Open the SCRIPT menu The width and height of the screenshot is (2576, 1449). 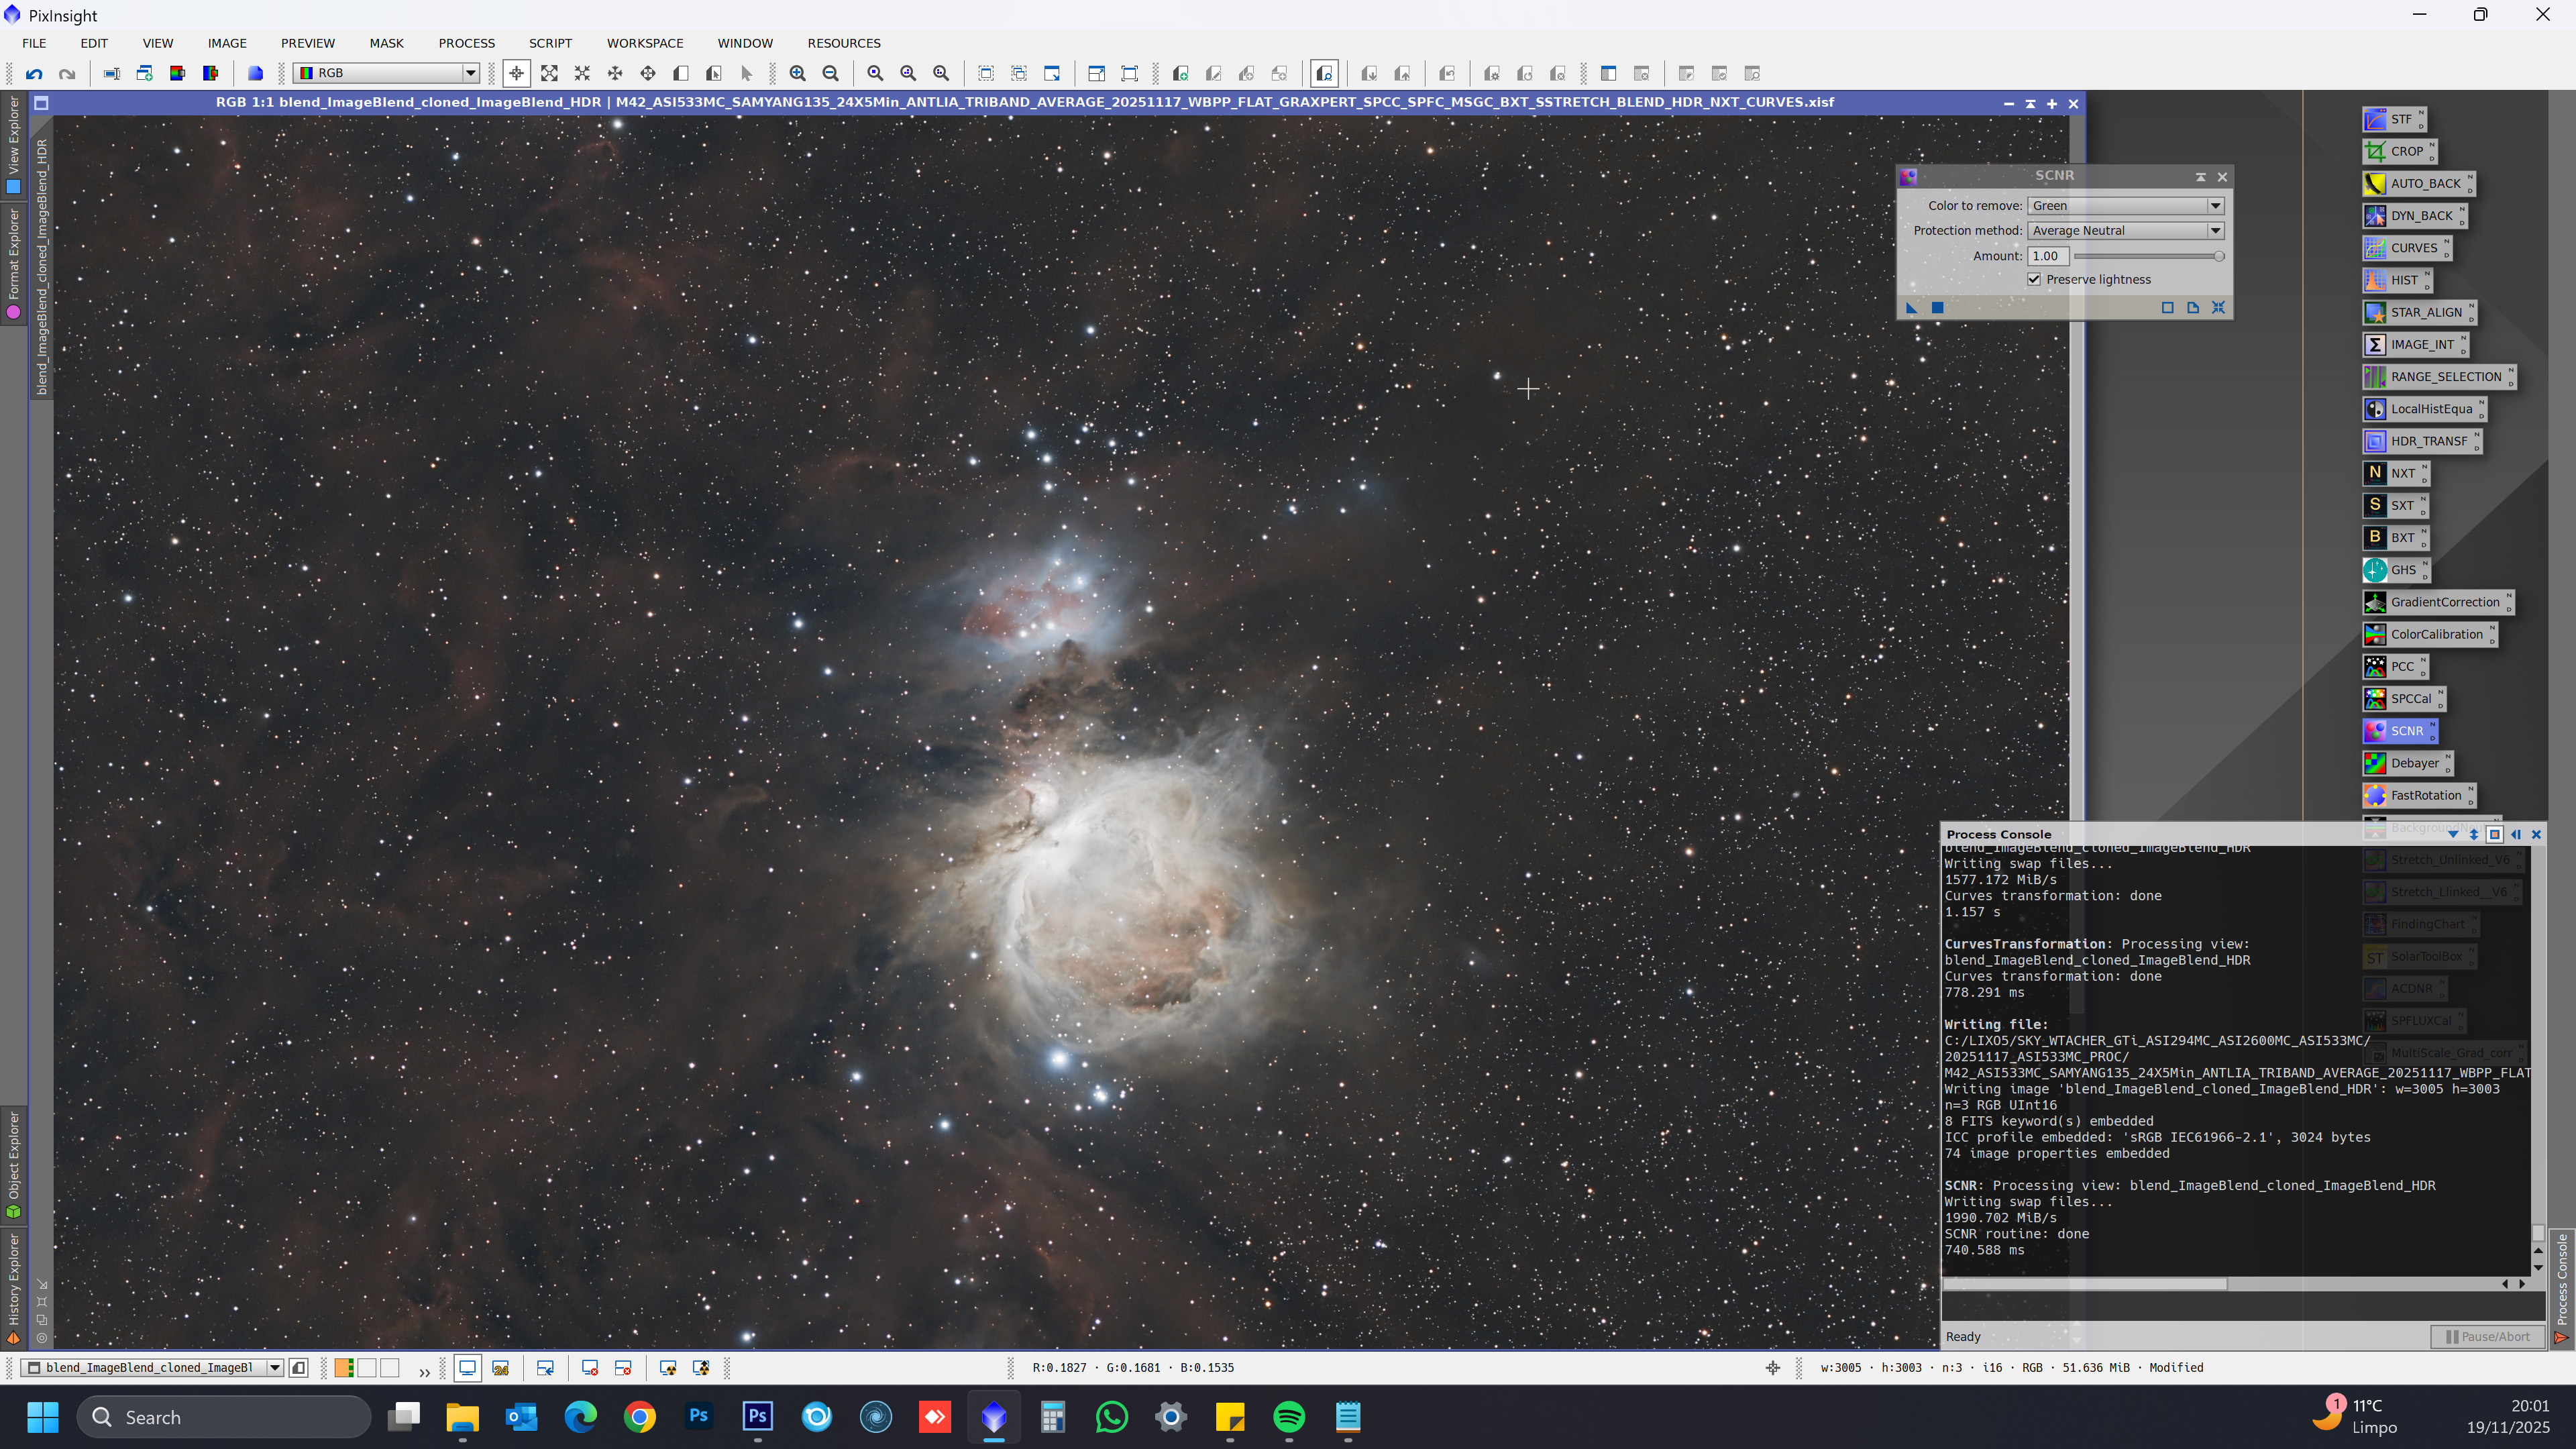(550, 43)
